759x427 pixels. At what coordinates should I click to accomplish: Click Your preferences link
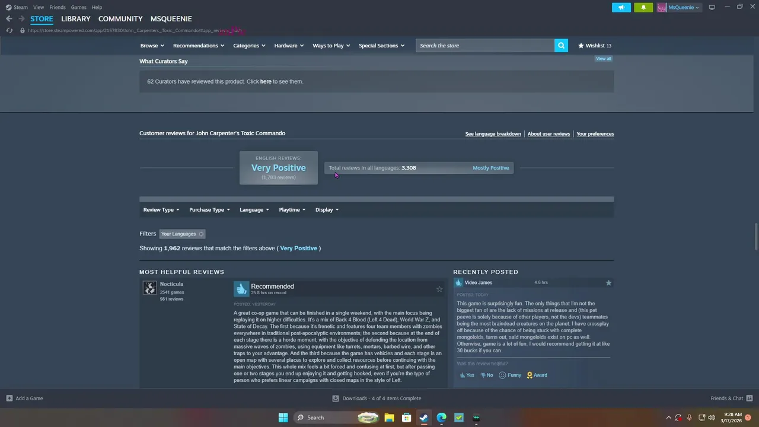(595, 134)
